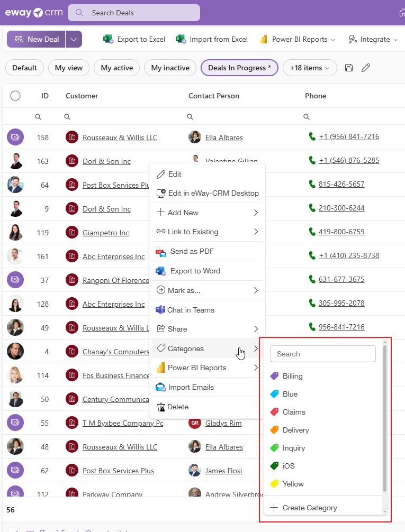The image size is (405, 532).
Task: Click the phone icon beside 815-426-5657
Action: click(312, 184)
